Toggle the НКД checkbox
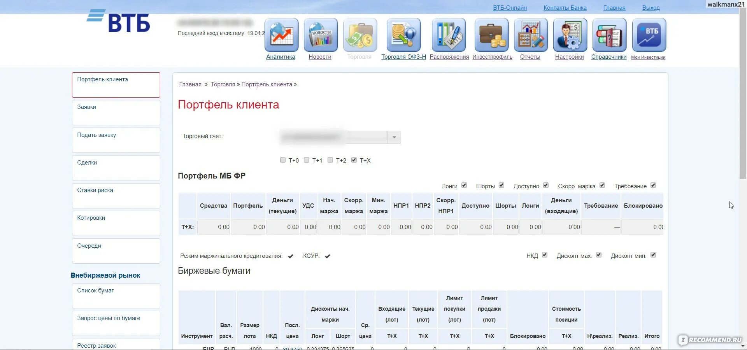Screen dimensions: 747x350 coord(545,255)
